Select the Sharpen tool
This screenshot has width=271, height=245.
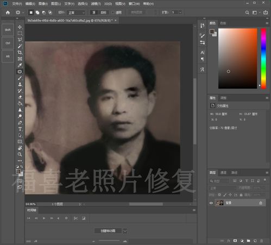coord(20,110)
